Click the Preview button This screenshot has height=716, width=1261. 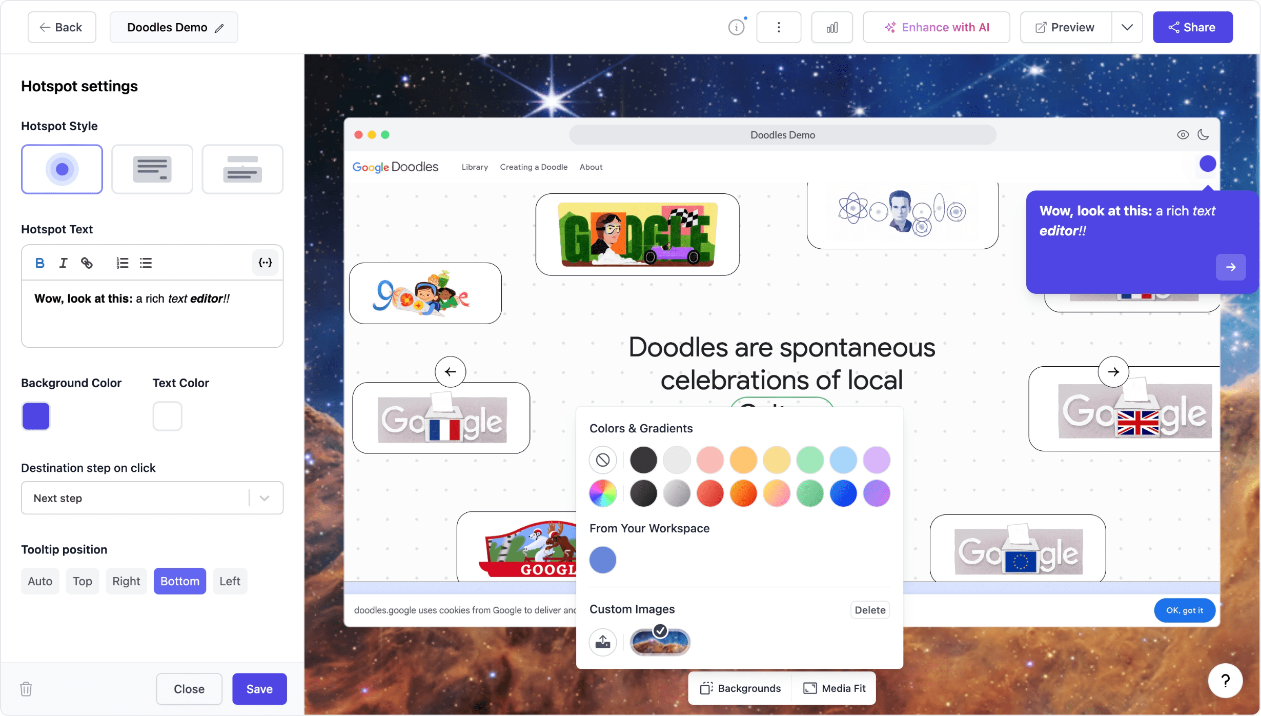click(x=1066, y=27)
